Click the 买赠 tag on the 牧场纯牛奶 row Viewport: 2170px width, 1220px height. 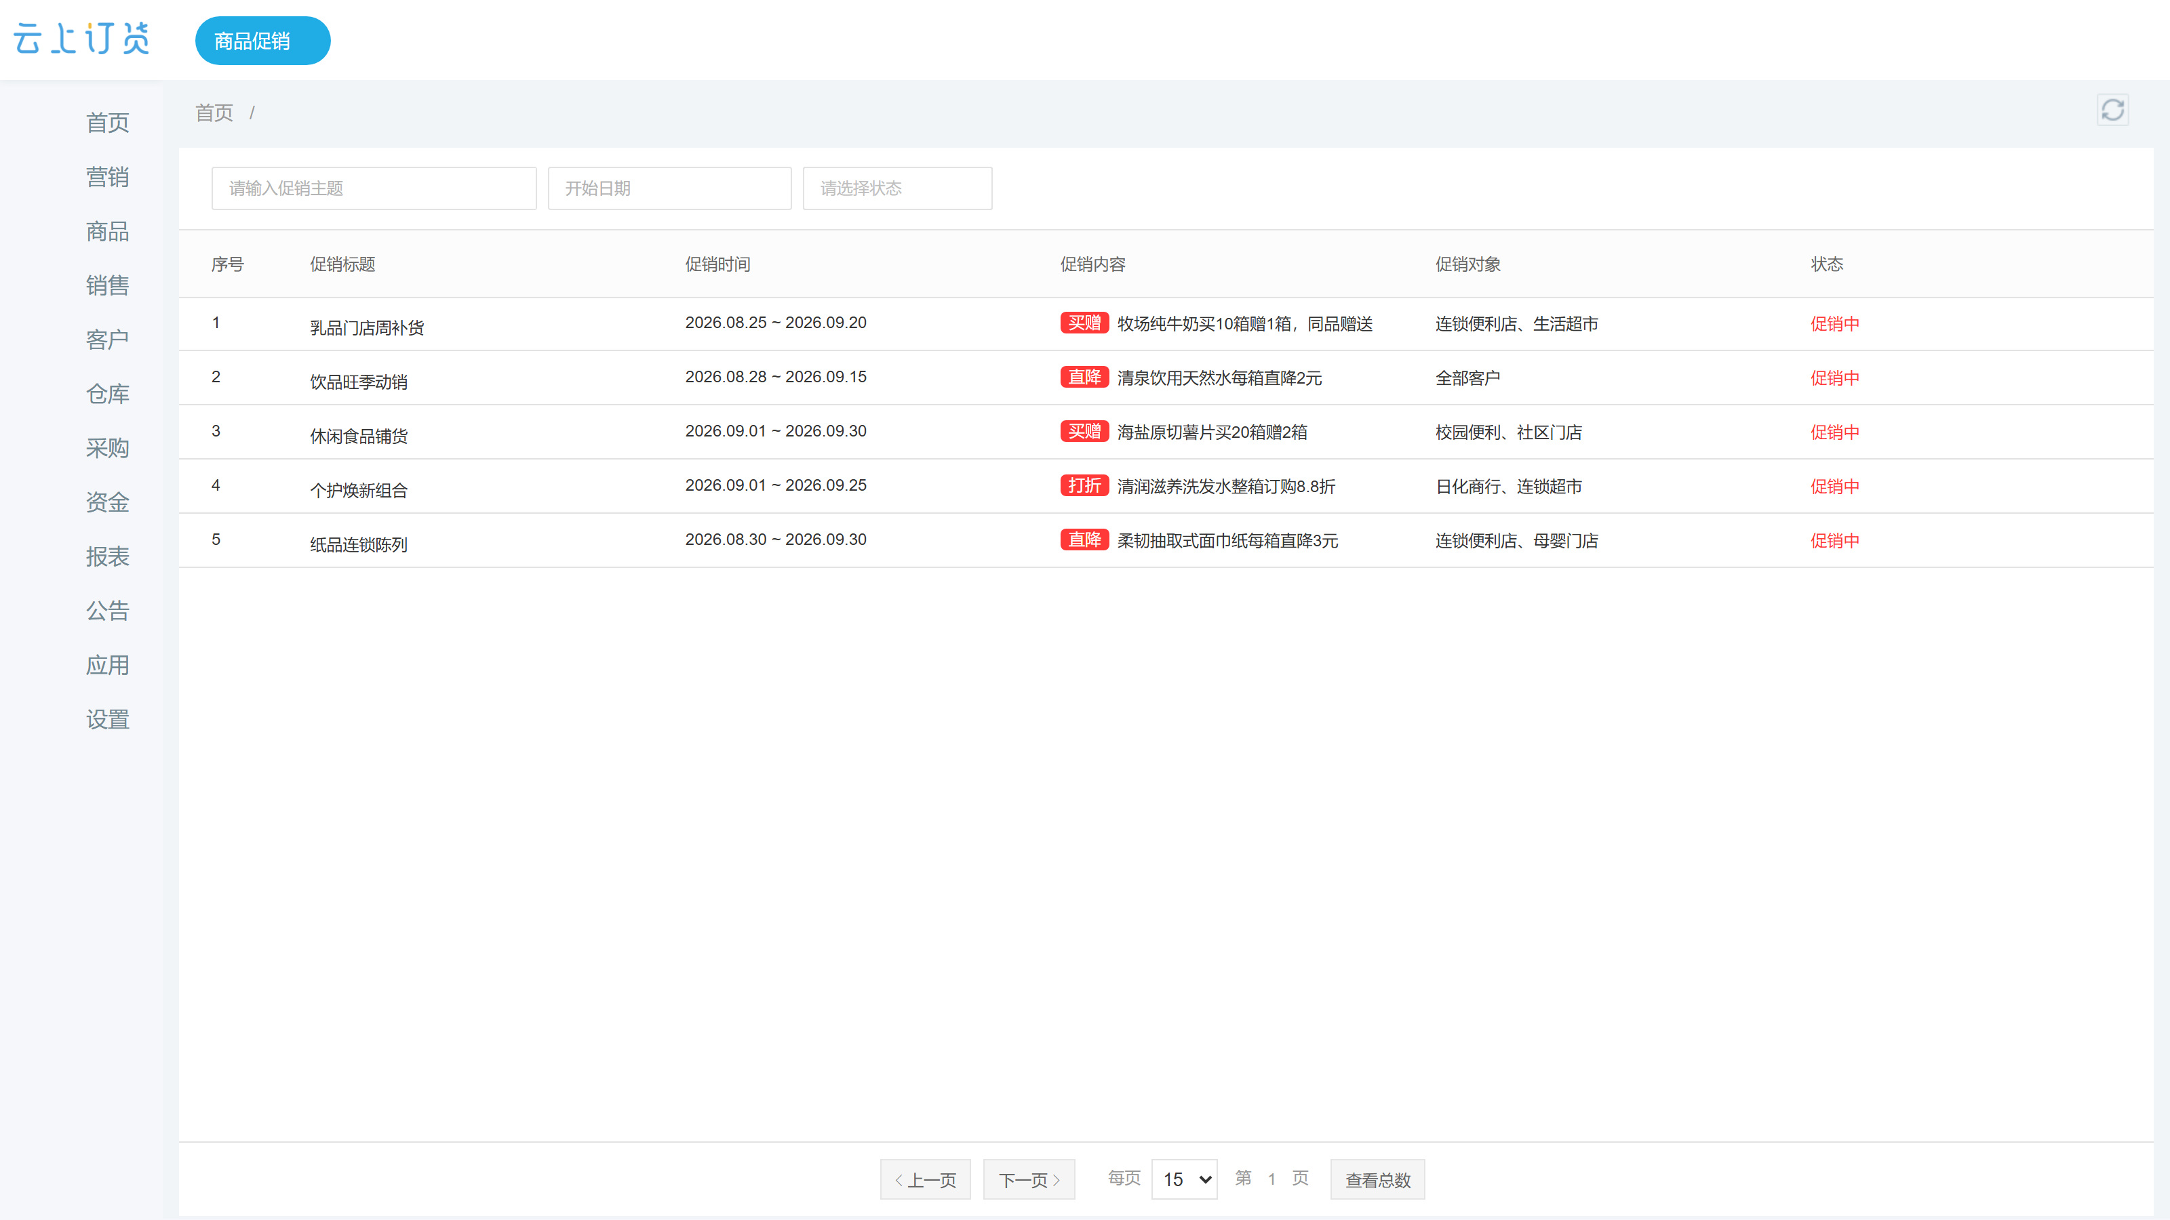click(x=1084, y=323)
